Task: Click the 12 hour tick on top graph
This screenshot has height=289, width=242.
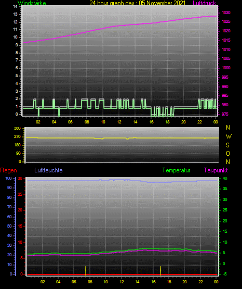Action: coord(119,122)
